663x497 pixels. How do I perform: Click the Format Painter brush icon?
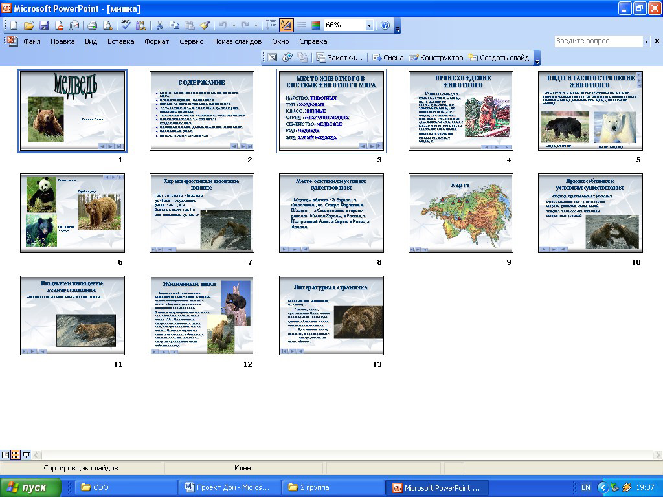(205, 25)
